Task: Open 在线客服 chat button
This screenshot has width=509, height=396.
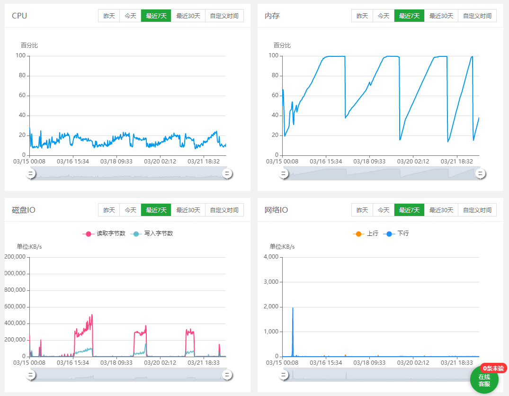Action: (484, 381)
